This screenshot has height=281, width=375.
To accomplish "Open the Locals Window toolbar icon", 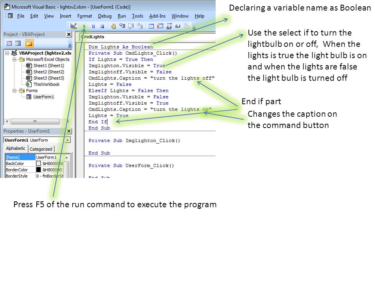I will tap(151, 26).
